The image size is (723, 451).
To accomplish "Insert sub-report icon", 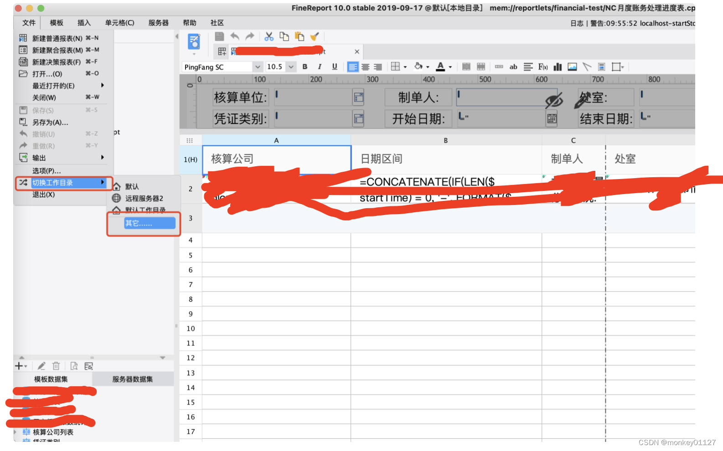I will coord(602,67).
